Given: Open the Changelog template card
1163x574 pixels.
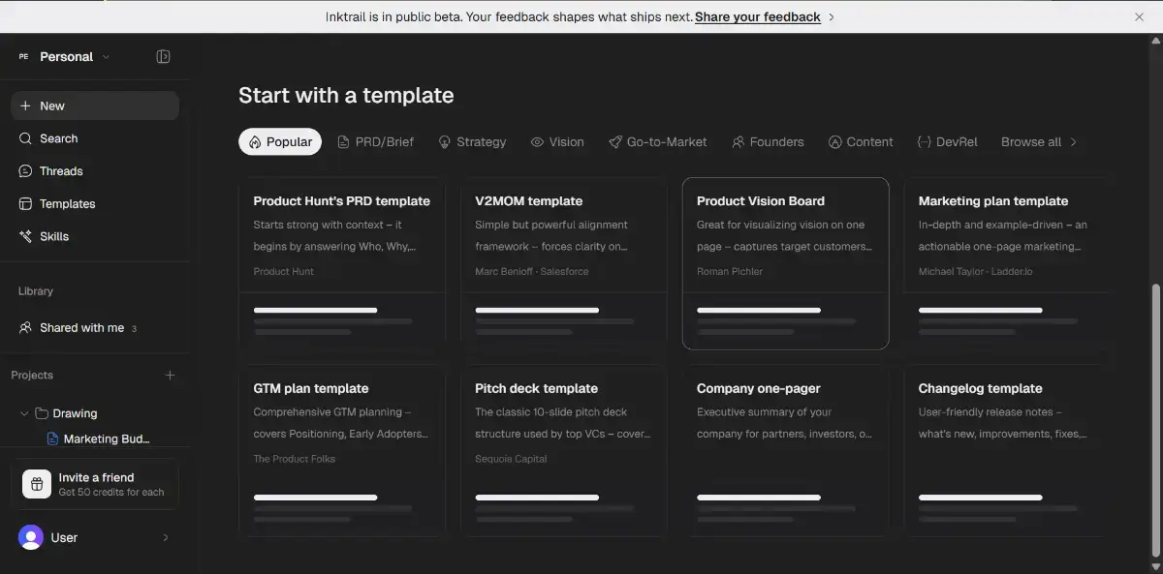Looking at the screenshot, I should 1008,450.
